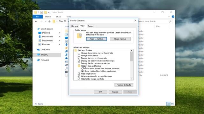Click the Documents pin icon
204x114 pixels.
tap(59, 41)
